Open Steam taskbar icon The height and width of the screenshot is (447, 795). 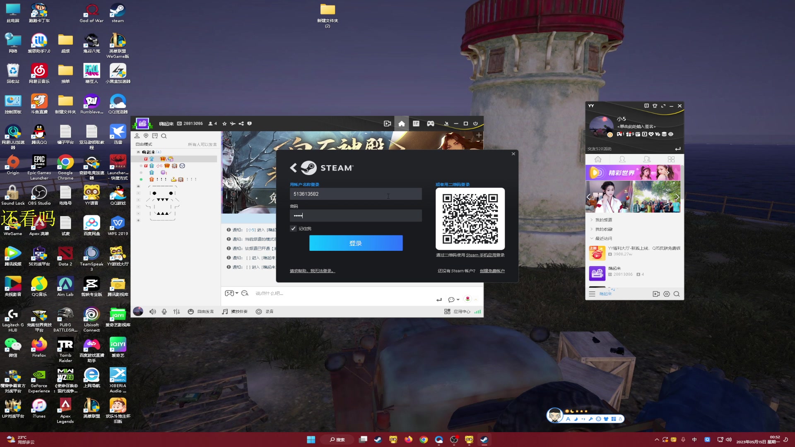(x=484, y=440)
